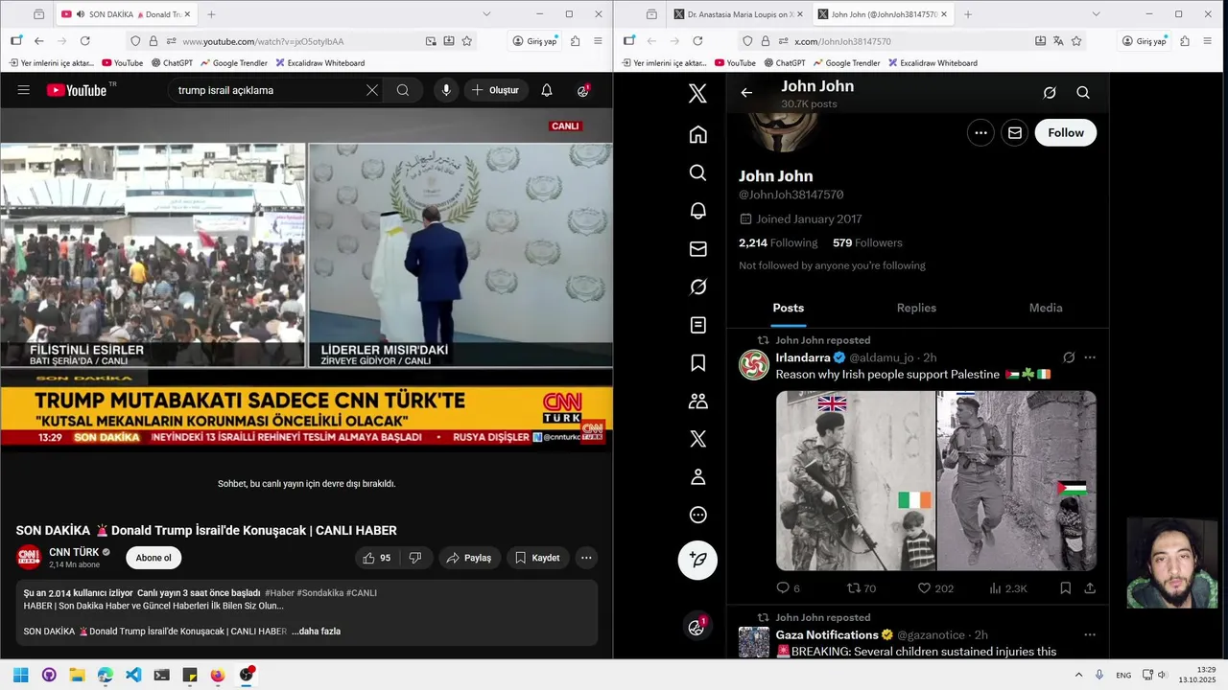The width and height of the screenshot is (1228, 690).
Task: Open Firefox application menu in YouTube window
Action: (x=598, y=41)
